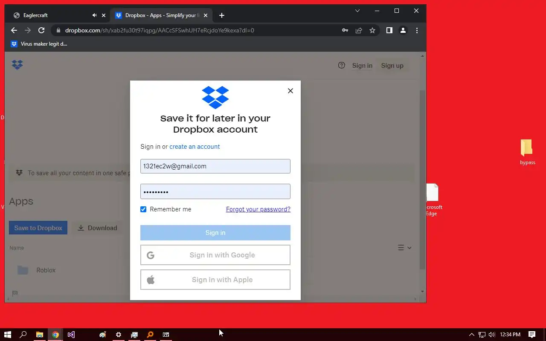The width and height of the screenshot is (546, 341).
Task: Open 7-Zip from taskbar
Action: pos(166,335)
